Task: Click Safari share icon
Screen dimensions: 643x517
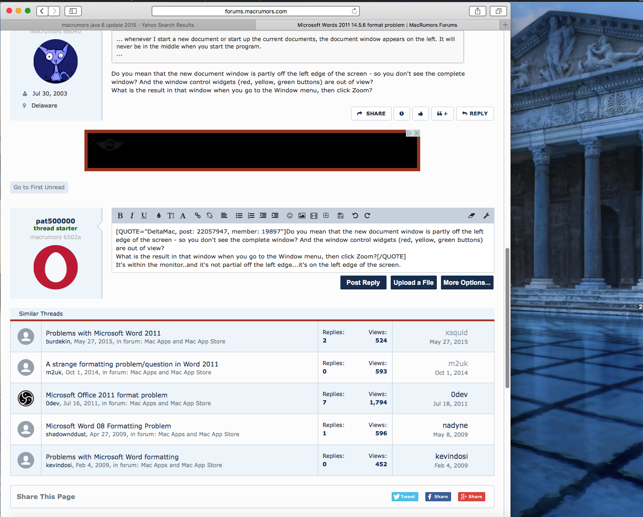Action: [x=477, y=11]
